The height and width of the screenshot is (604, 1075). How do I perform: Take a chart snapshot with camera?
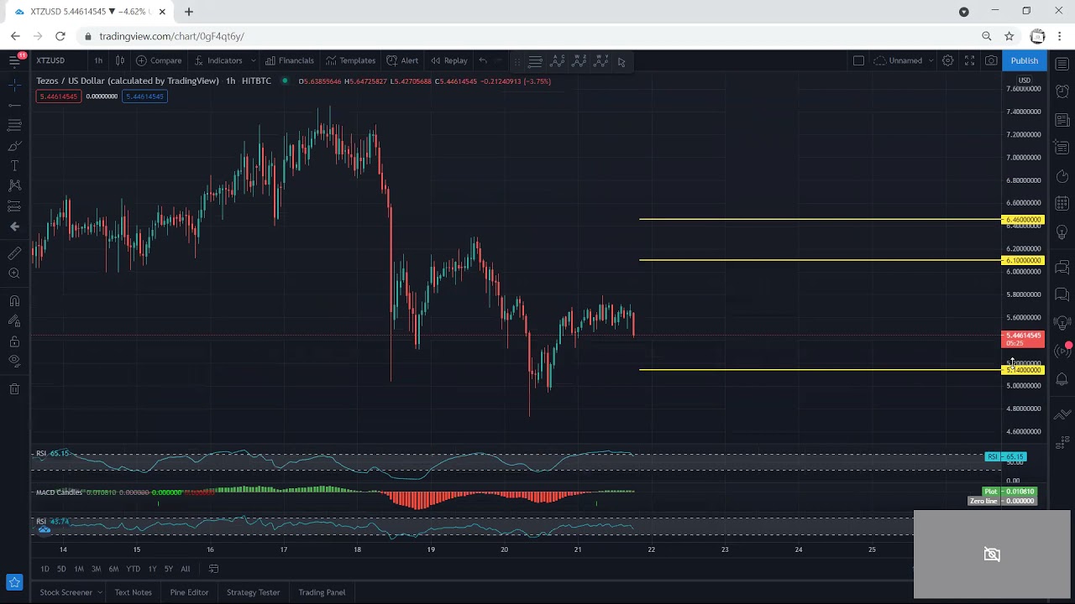click(x=991, y=60)
